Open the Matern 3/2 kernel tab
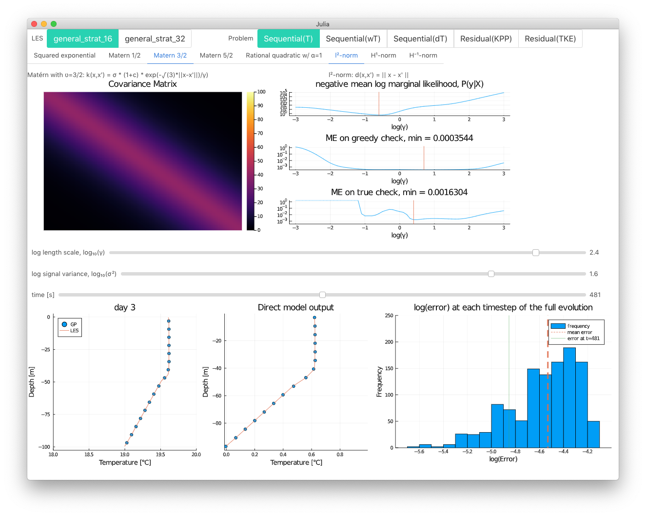 [x=170, y=56]
